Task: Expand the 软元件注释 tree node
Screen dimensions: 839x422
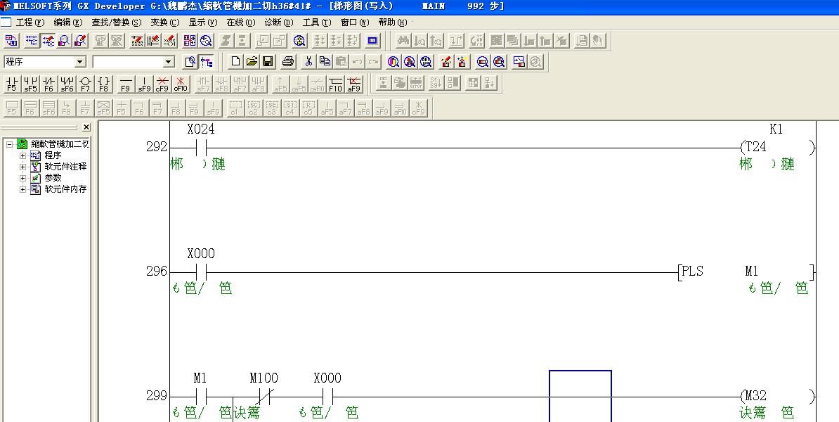Action: [x=22, y=167]
